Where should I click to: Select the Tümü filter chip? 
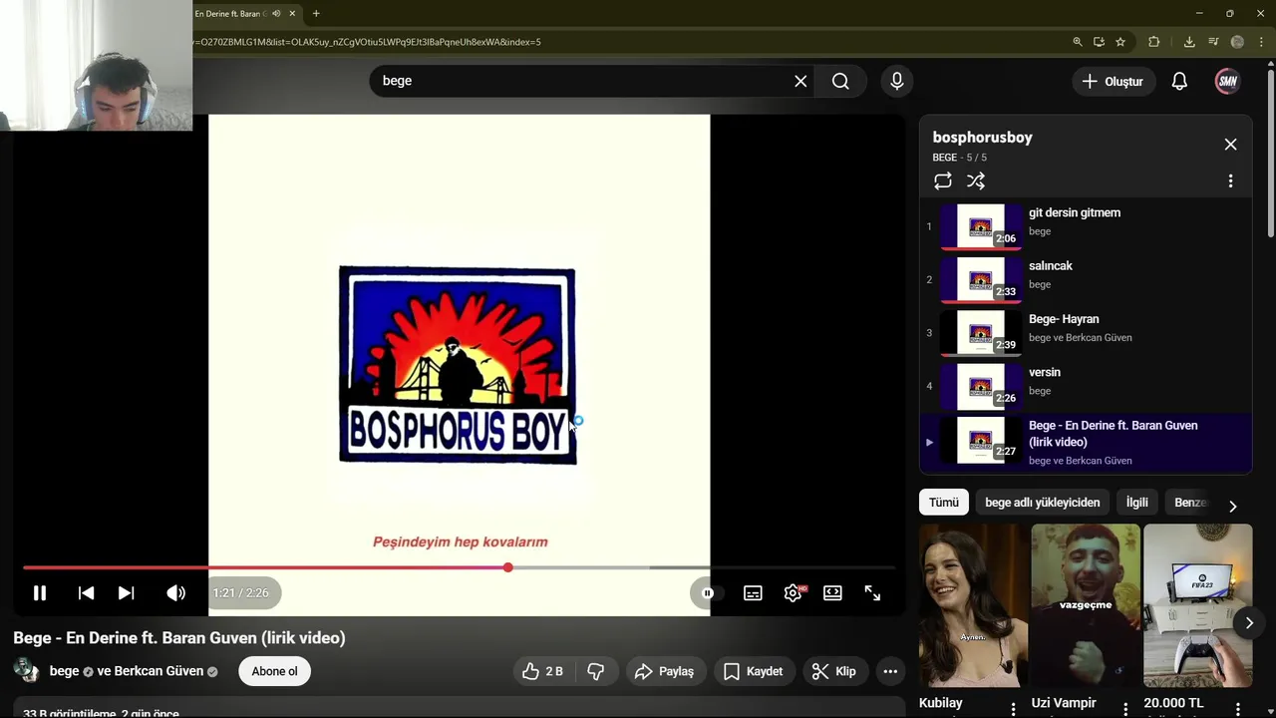944,503
